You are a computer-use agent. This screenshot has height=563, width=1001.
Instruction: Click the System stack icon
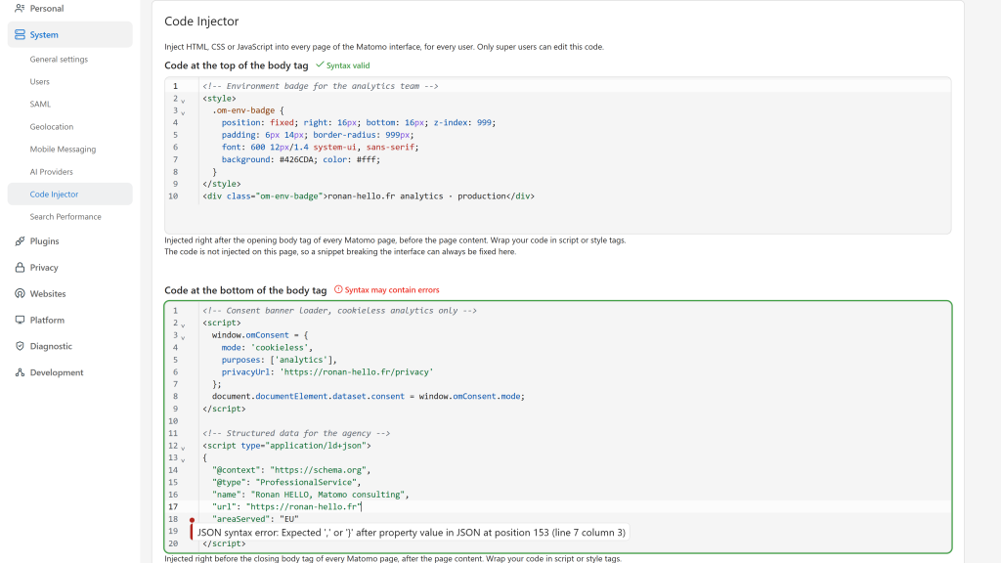click(x=20, y=34)
